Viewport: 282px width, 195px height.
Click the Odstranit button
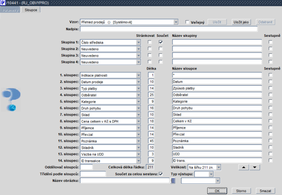click(x=265, y=22)
